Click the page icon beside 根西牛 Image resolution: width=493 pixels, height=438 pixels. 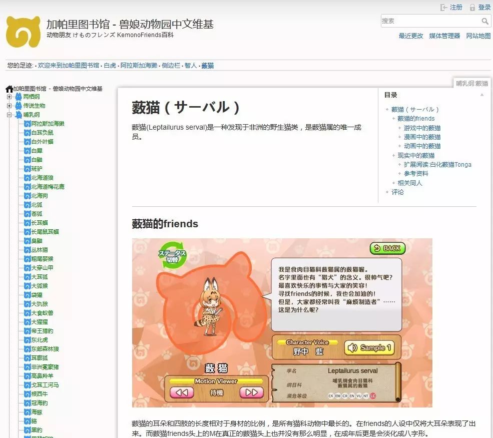click(x=28, y=394)
